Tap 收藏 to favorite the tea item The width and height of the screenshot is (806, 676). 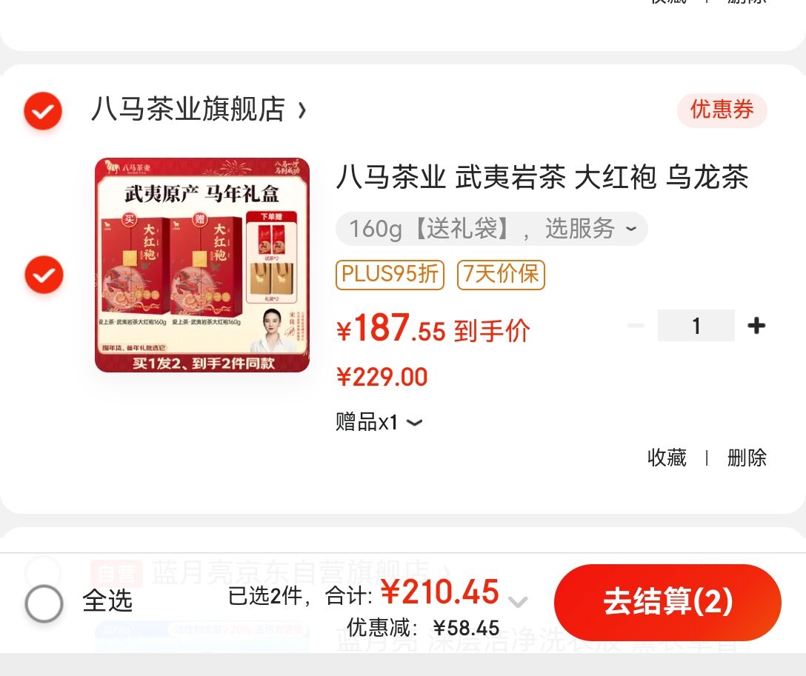pos(667,458)
